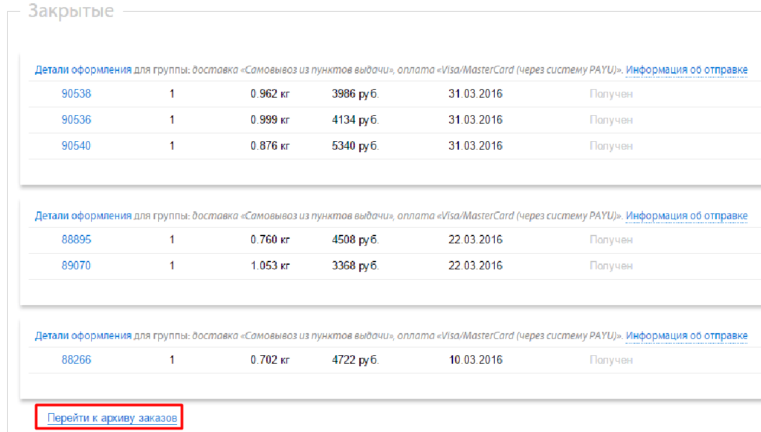Click 'Получен' status of order 90538
Image resolution: width=761 pixels, height=432 pixels.
pos(611,94)
